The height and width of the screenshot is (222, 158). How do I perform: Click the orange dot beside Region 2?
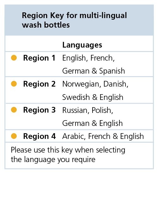(x=14, y=84)
